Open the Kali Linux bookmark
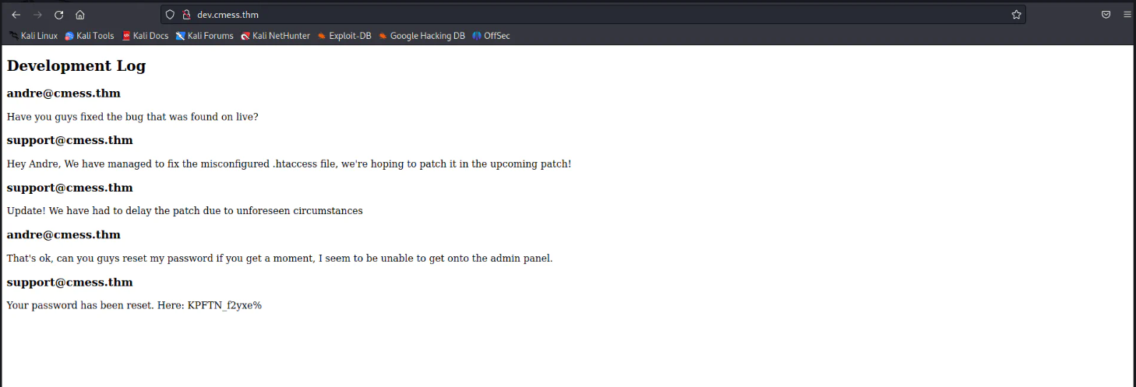This screenshot has width=1136, height=387. click(34, 36)
